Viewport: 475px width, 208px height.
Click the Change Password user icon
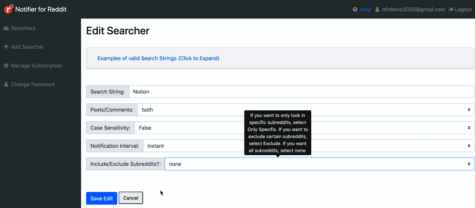[x=6, y=84]
